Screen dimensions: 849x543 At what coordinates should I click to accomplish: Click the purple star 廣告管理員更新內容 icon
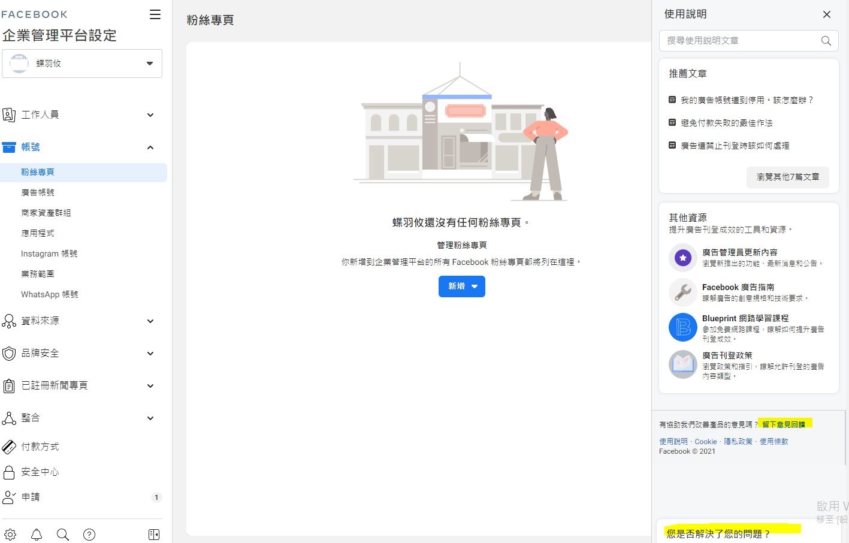682,258
